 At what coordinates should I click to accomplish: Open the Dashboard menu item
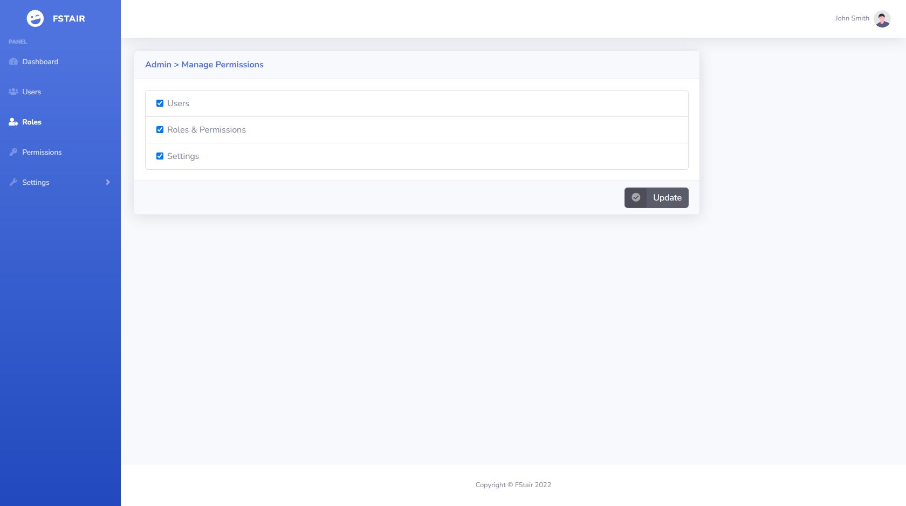tap(40, 62)
